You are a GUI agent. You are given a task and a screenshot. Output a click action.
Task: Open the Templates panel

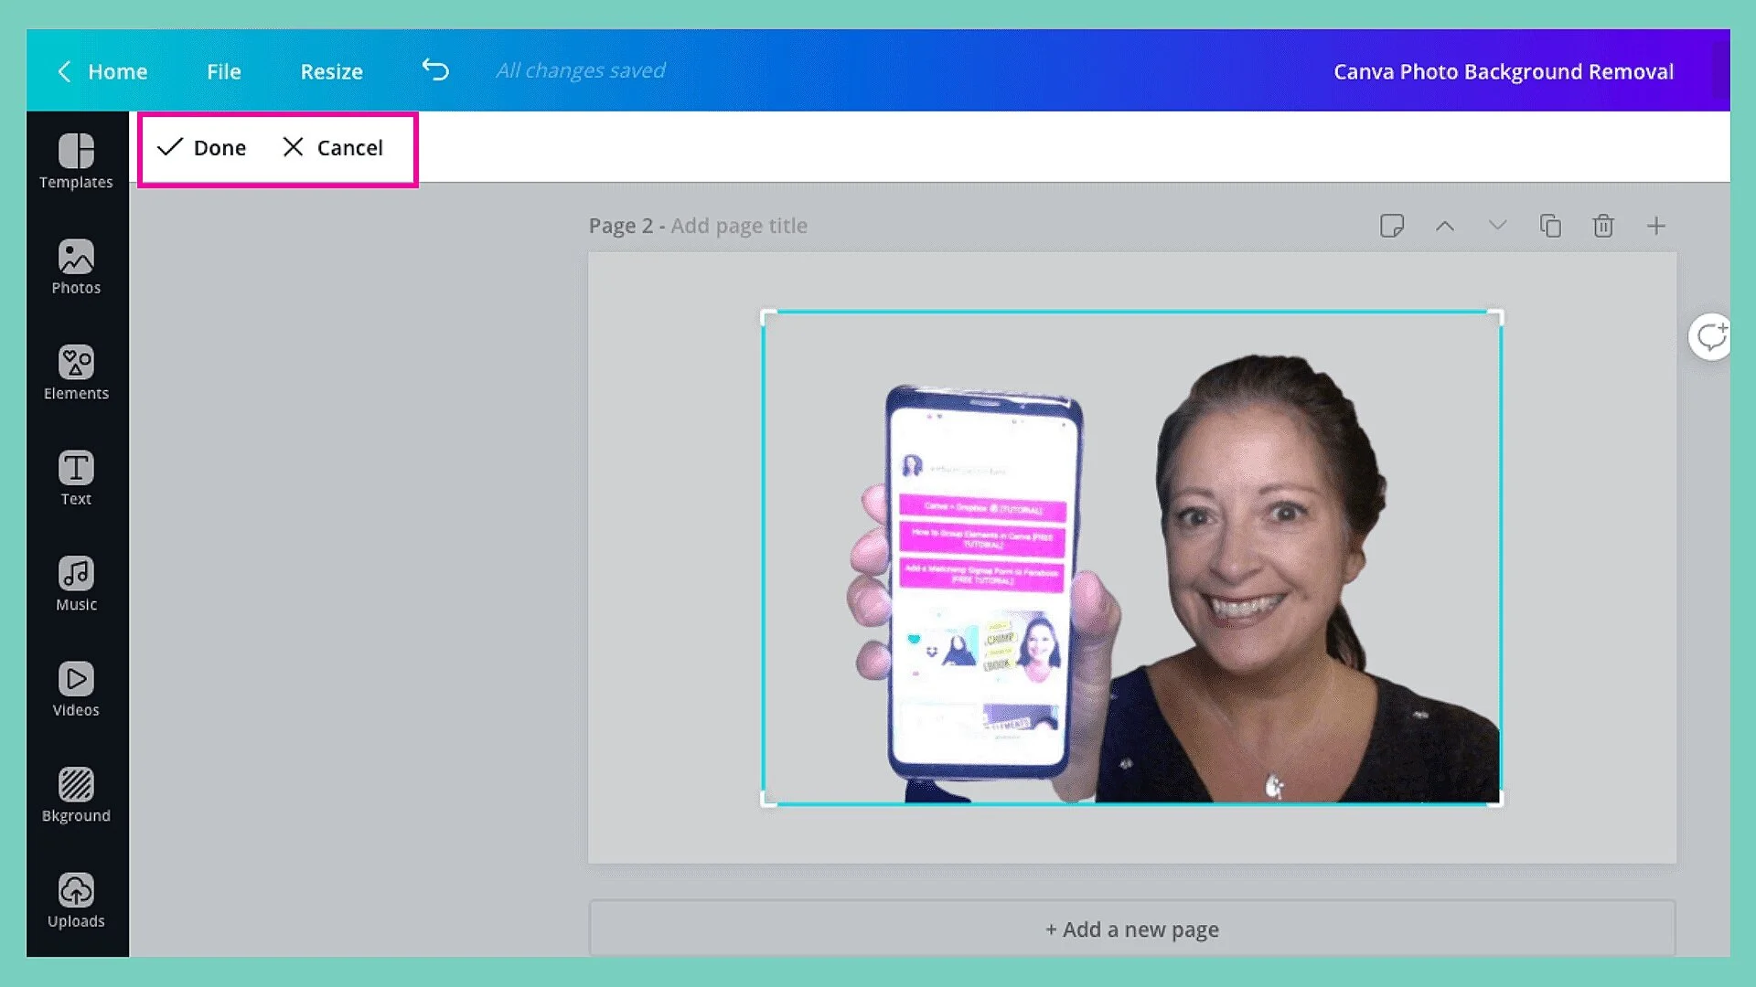point(76,160)
